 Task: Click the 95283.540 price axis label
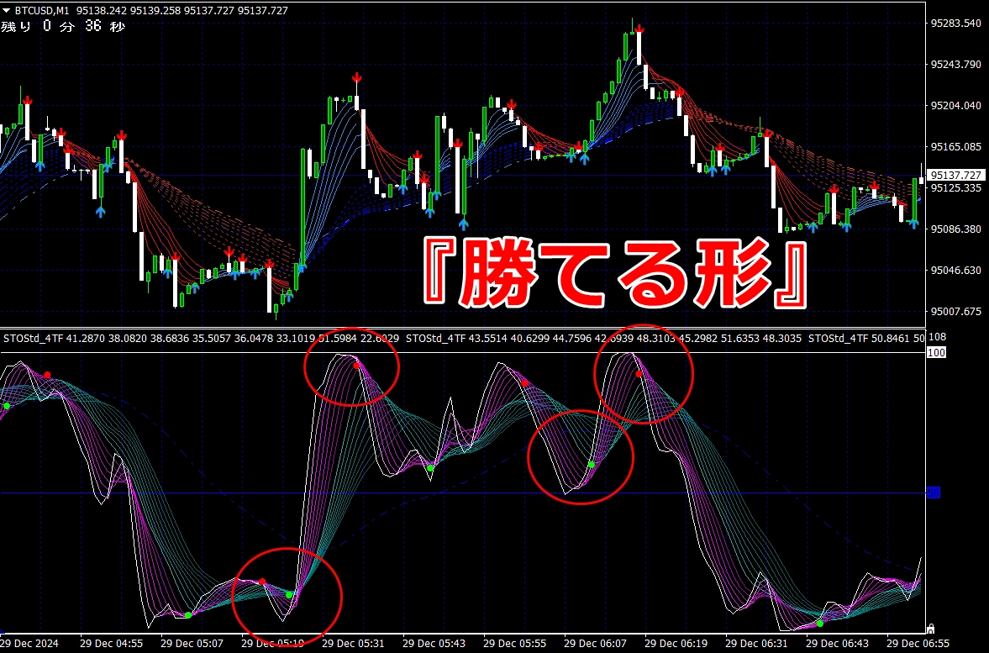point(956,24)
